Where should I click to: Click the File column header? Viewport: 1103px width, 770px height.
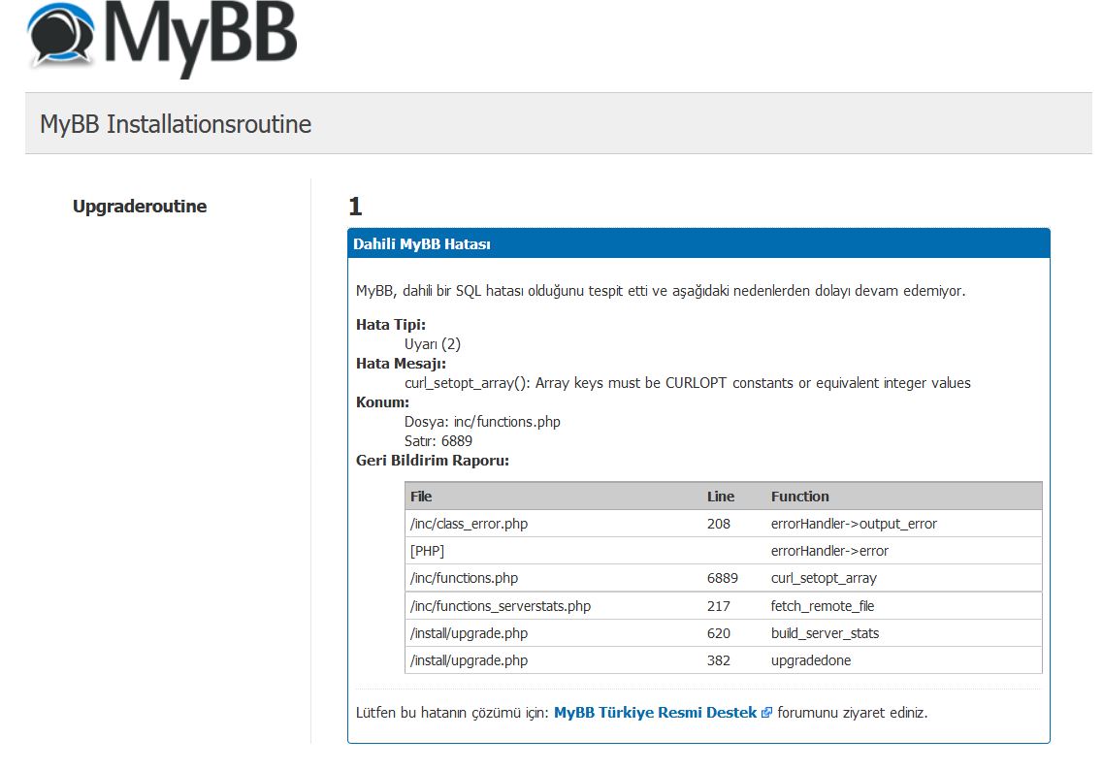click(x=421, y=497)
